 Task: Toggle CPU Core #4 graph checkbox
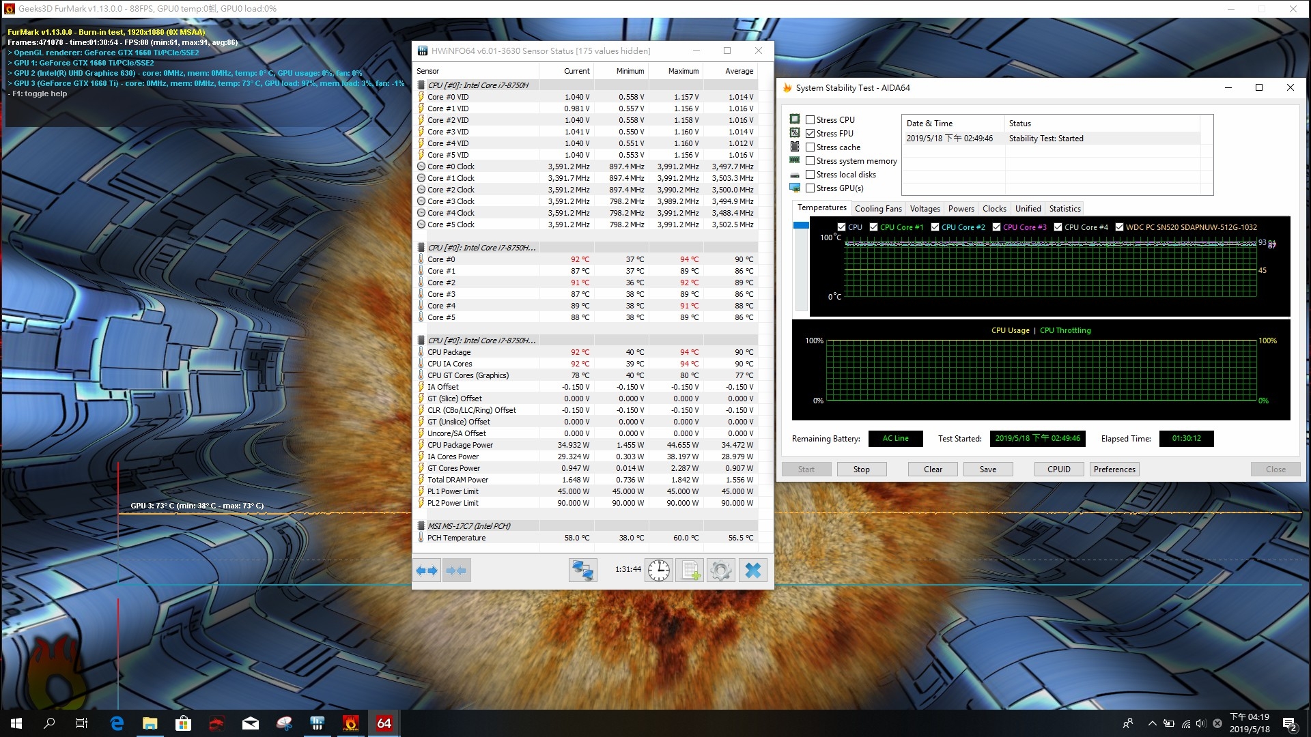pos(1058,227)
